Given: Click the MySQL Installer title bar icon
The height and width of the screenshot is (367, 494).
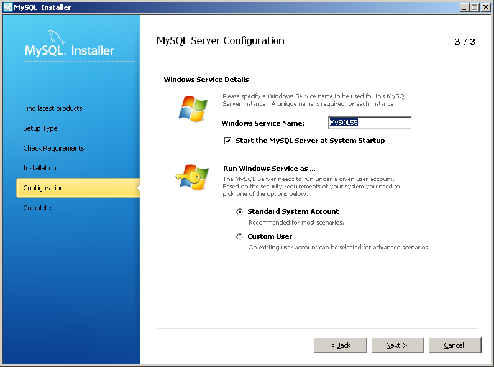Looking at the screenshot, I should tap(7, 7).
